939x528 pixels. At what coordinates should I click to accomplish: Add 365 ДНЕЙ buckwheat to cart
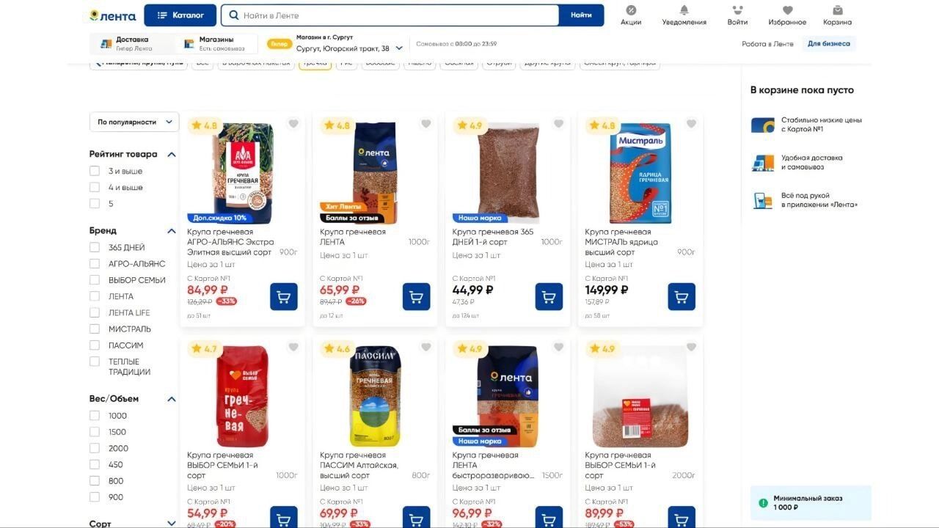(549, 296)
